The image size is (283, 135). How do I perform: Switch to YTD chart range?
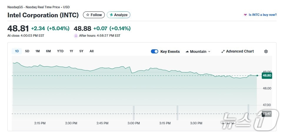60,51
